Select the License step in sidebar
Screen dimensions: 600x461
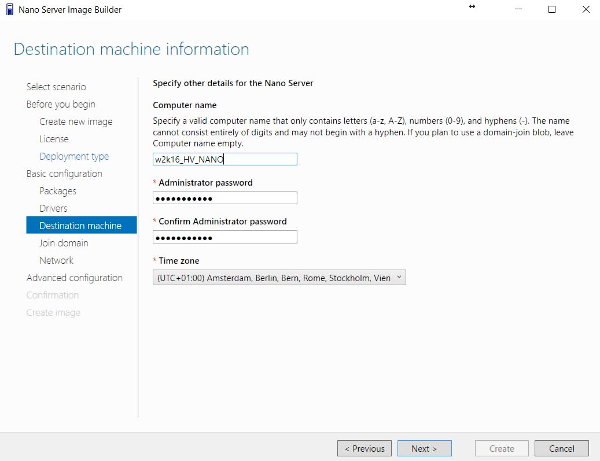point(54,139)
